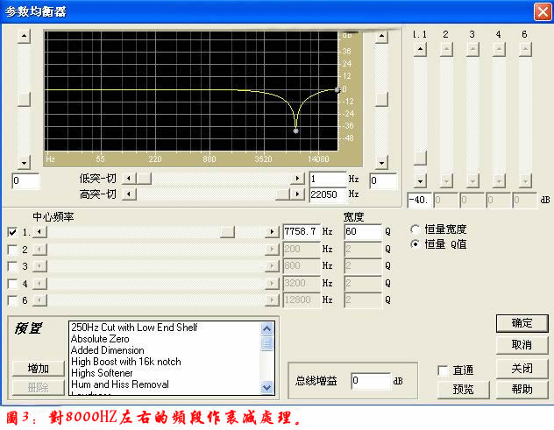
Task: Click band 1 宽度 Q field showing 60
Action: pyautogui.click(x=363, y=231)
